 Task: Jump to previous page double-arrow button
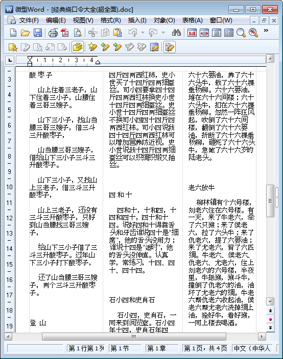pyautogui.click(x=270, y=311)
